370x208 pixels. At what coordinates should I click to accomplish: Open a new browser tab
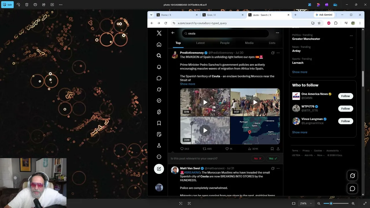tap(295, 15)
